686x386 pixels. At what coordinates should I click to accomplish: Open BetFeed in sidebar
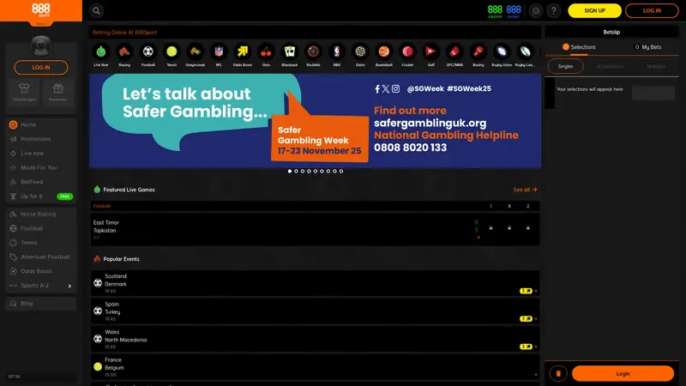coord(41,182)
